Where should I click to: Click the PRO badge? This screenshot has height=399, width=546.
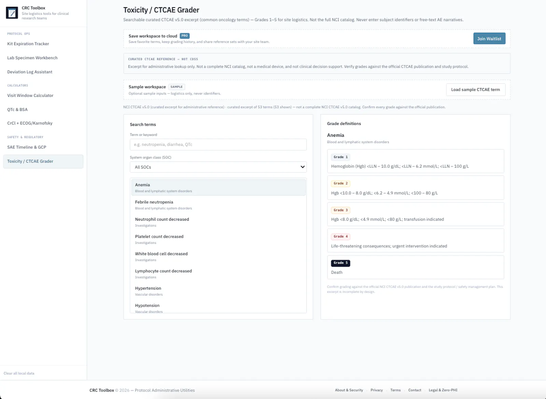[x=185, y=36]
